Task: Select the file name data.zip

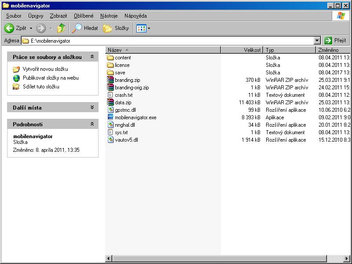Action: (123, 103)
